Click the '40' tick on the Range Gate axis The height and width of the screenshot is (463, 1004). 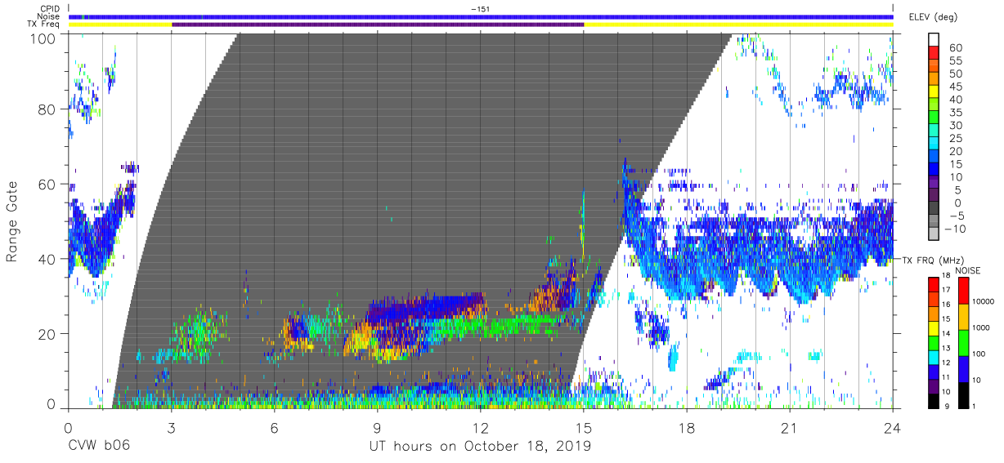coord(49,259)
